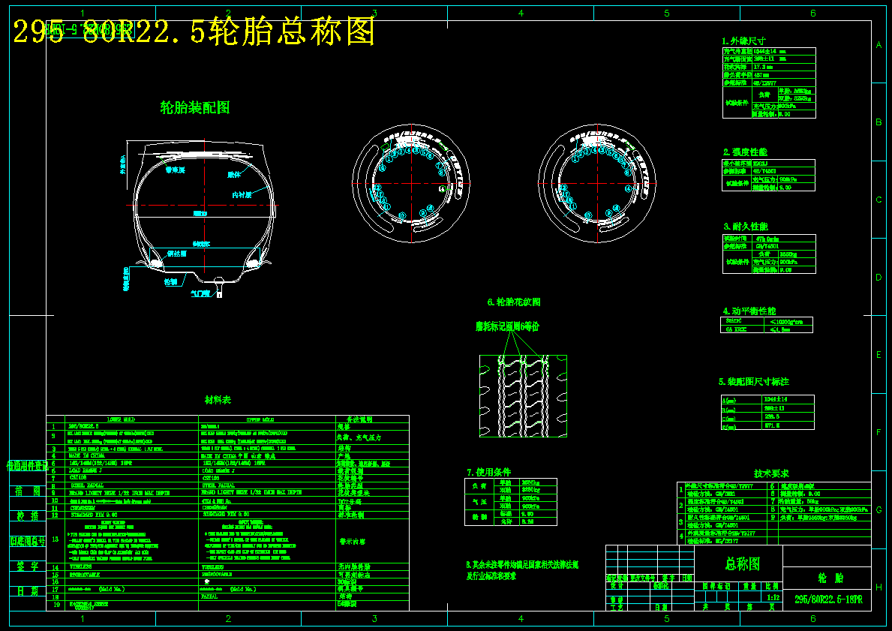Image resolution: width=892 pixels, height=631 pixels.
Task: Click the '295/80R22.5-18PR' title block cell
Action: coord(828,599)
